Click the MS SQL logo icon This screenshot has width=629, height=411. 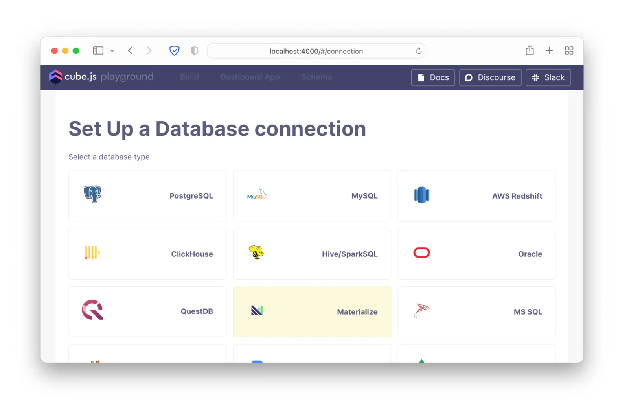coord(421,311)
